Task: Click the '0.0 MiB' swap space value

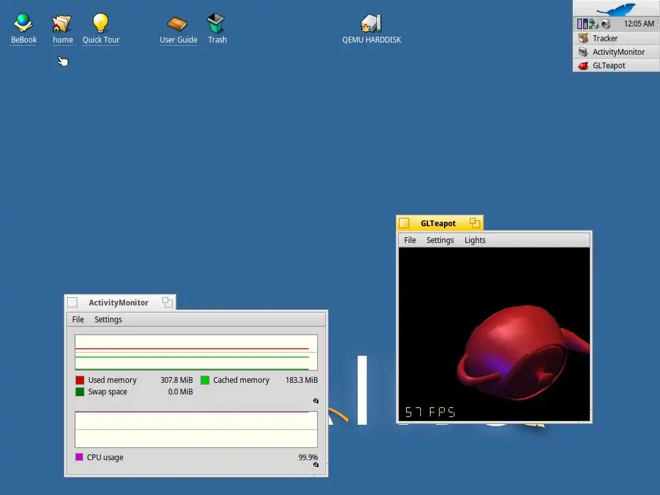Action: 180,392
